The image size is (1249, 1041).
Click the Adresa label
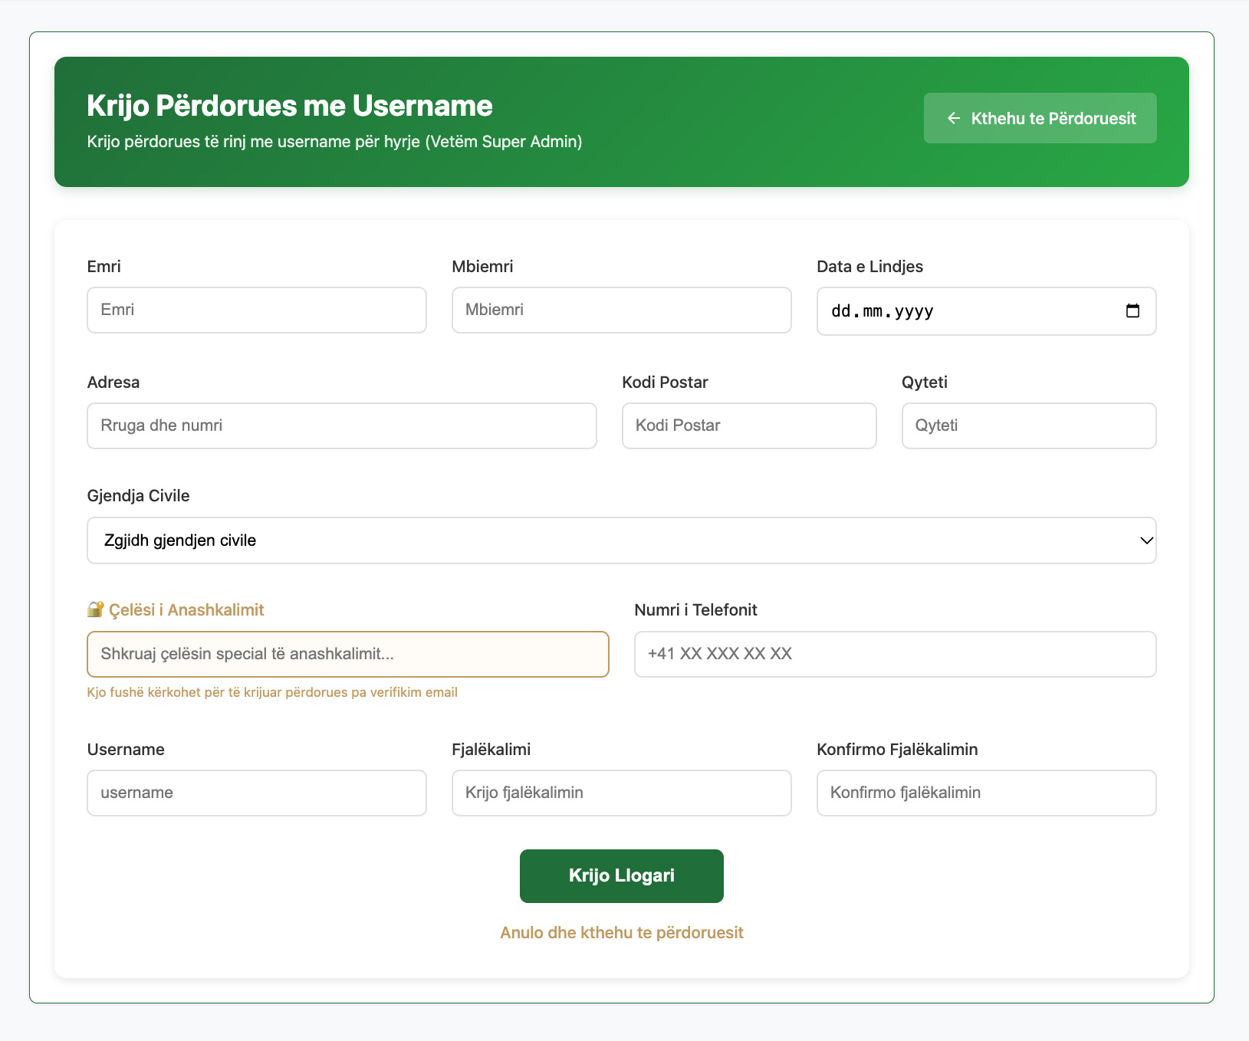(x=113, y=383)
